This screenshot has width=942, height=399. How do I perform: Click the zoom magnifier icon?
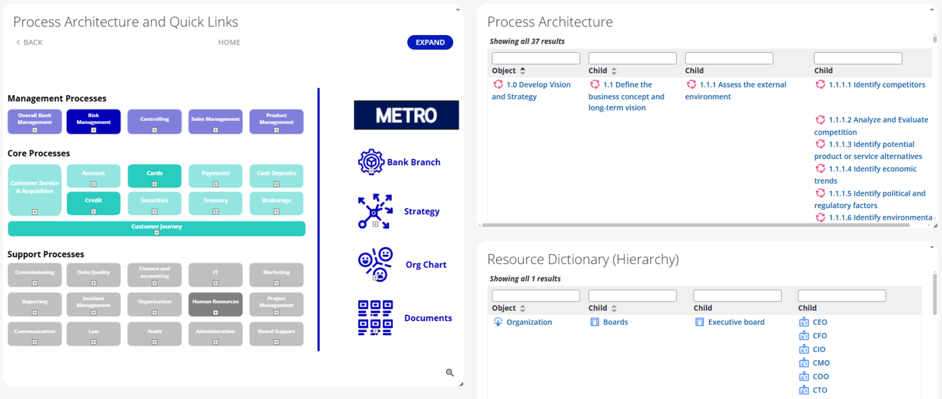click(450, 373)
